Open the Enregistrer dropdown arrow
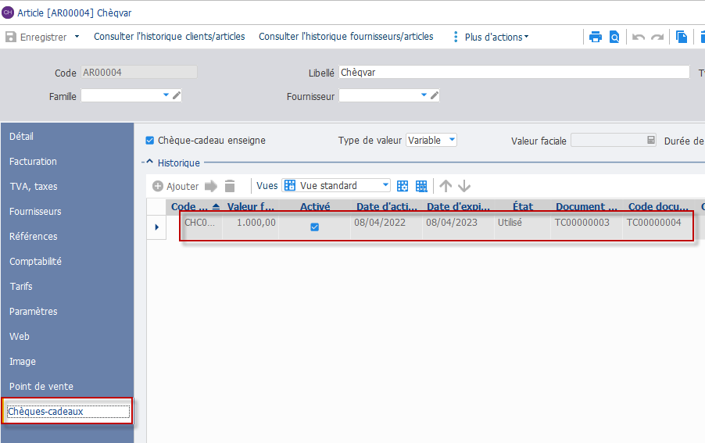The width and height of the screenshot is (705, 443). click(x=77, y=37)
